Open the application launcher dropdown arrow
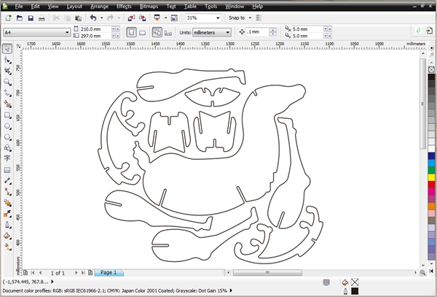Image resolution: width=437 pixels, height=297 pixels. [x=165, y=18]
